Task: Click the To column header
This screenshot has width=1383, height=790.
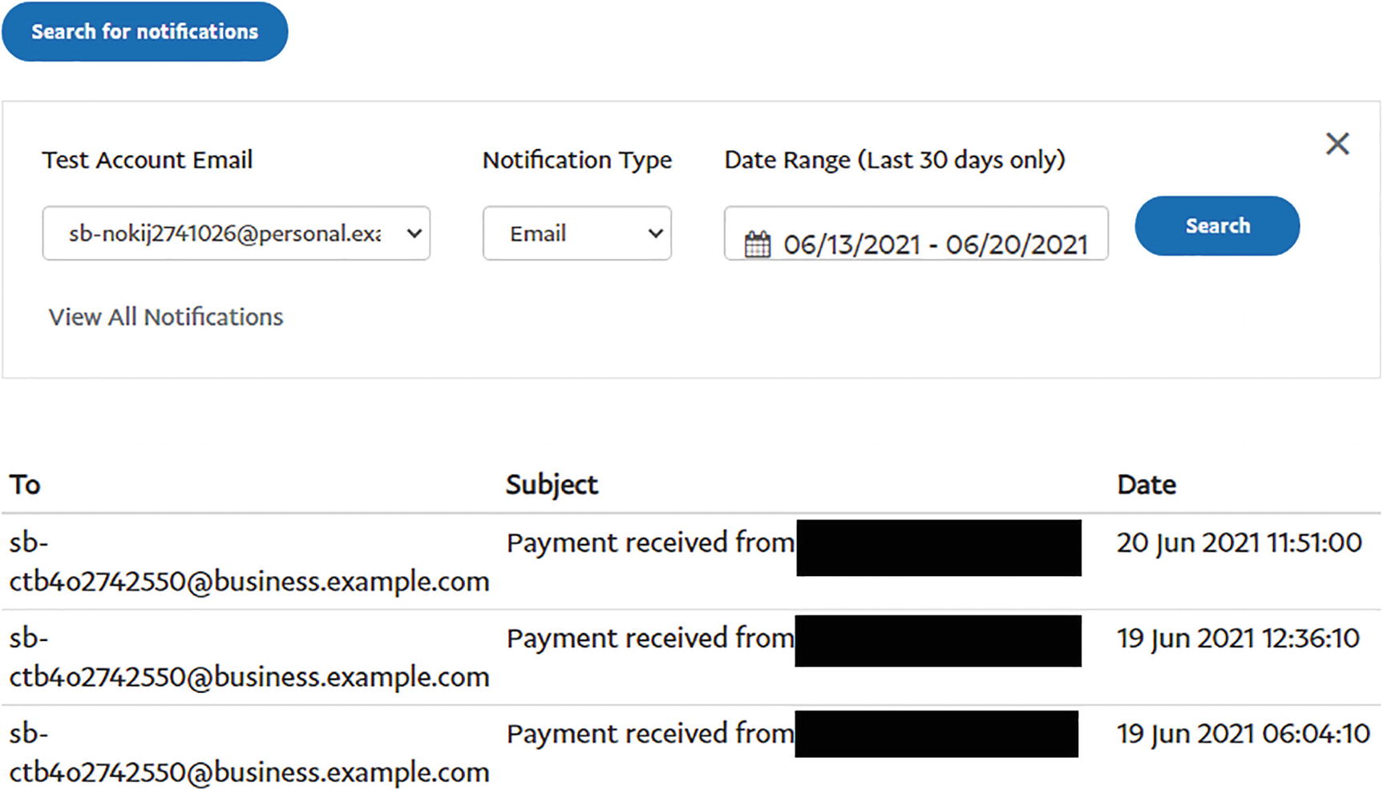Action: coord(25,485)
